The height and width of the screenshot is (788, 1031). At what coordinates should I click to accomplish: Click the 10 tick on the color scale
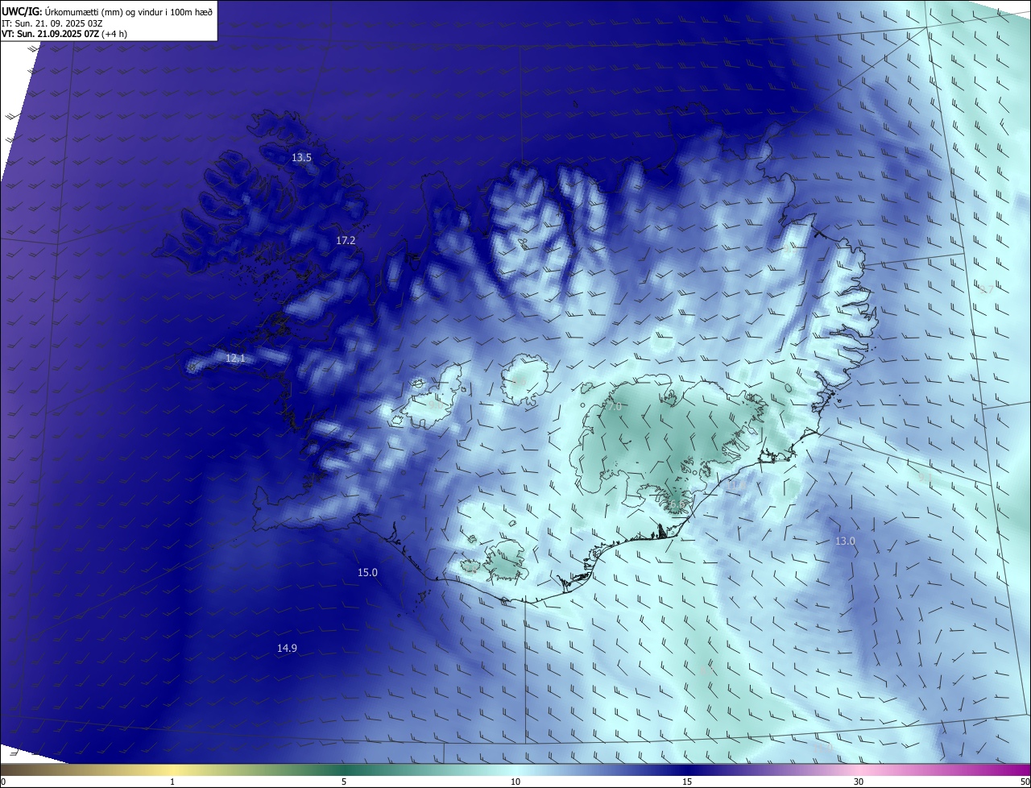[515, 782]
